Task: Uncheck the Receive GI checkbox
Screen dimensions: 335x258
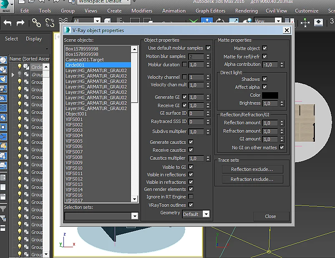Action: point(184,105)
